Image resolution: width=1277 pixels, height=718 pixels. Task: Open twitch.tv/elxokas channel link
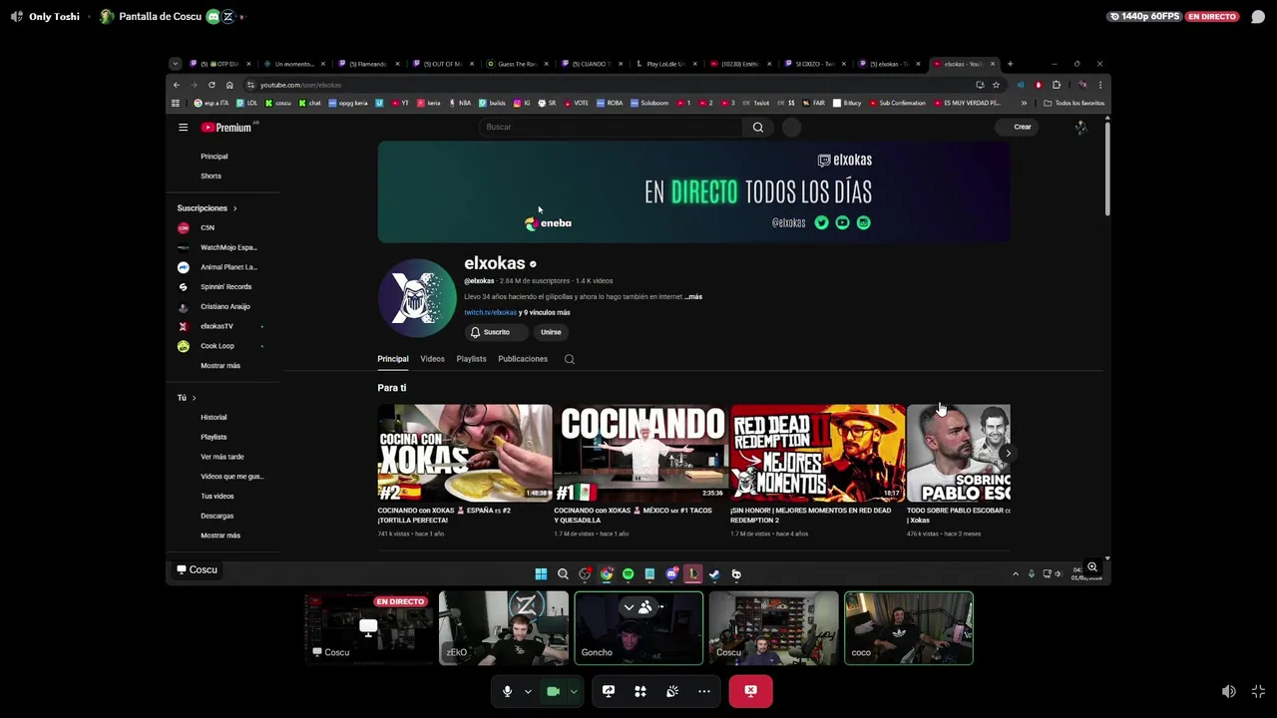tap(490, 312)
